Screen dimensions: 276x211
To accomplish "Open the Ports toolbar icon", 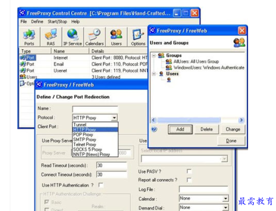I will tap(29, 37).
